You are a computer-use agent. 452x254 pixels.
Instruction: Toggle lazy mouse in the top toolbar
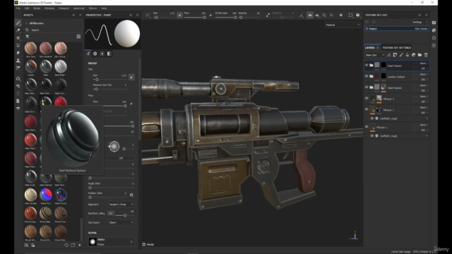[268, 15]
